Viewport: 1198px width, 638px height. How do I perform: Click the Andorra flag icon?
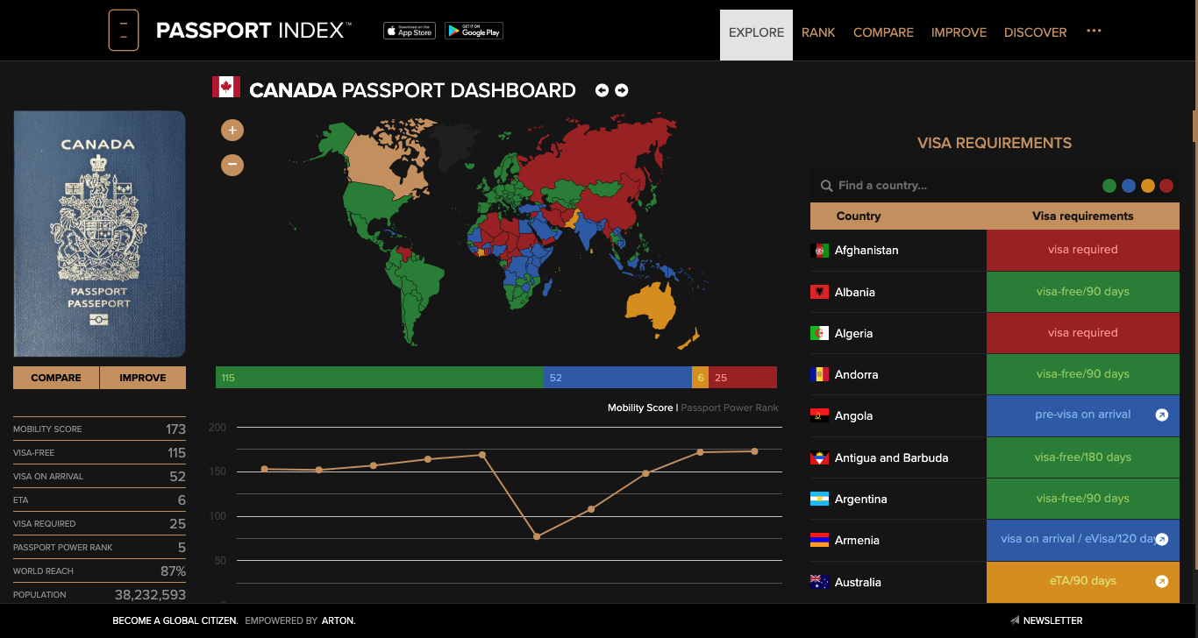pos(820,374)
